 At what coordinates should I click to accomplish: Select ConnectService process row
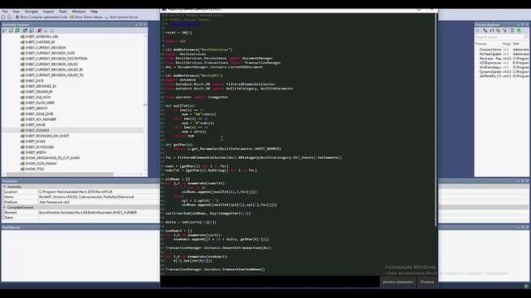(x=490, y=50)
